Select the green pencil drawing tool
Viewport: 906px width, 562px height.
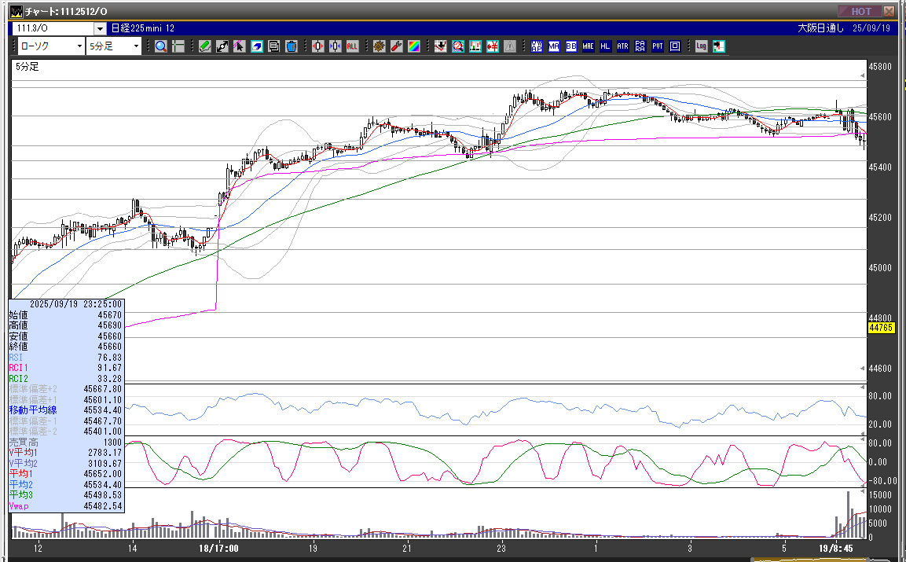(x=205, y=46)
